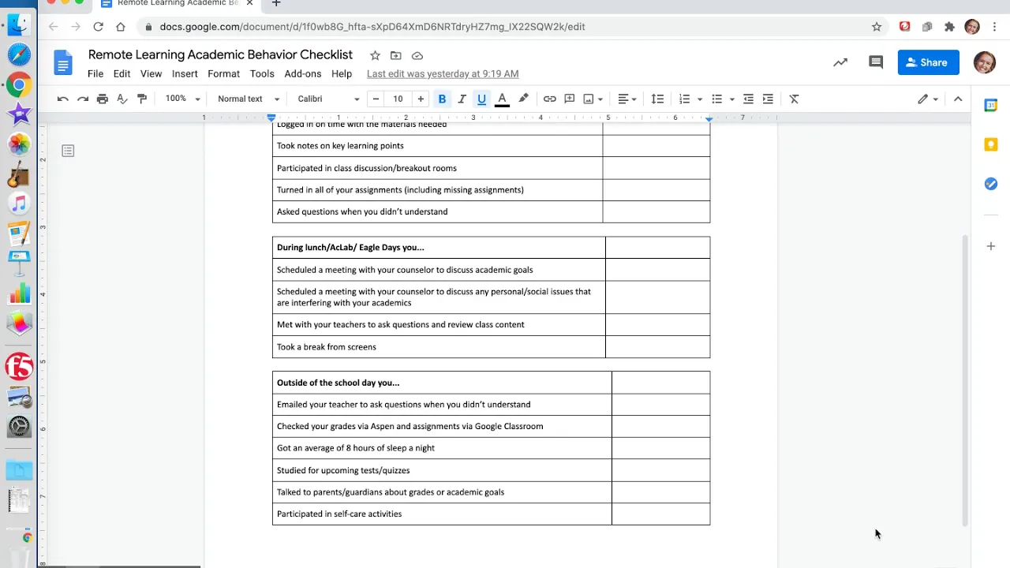Open the Help menu

click(342, 73)
